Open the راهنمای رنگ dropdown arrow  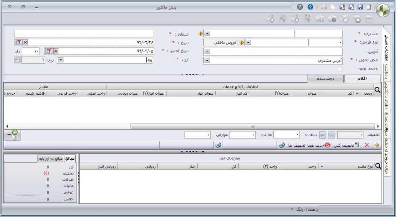292,209
